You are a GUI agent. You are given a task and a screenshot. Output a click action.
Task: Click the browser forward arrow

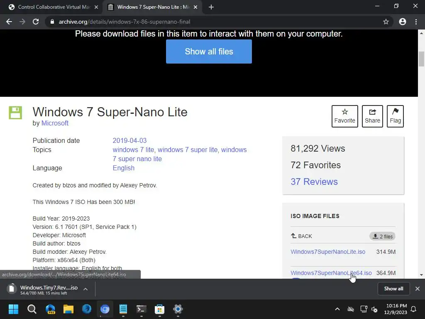tap(22, 22)
